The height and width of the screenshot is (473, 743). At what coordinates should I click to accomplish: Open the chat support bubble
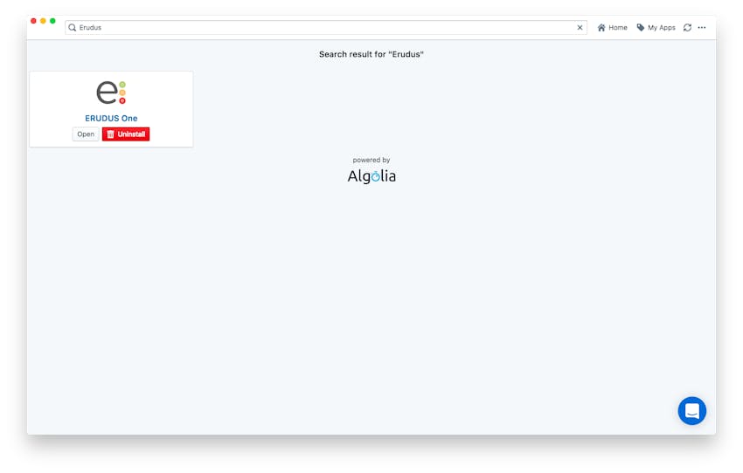coord(691,410)
